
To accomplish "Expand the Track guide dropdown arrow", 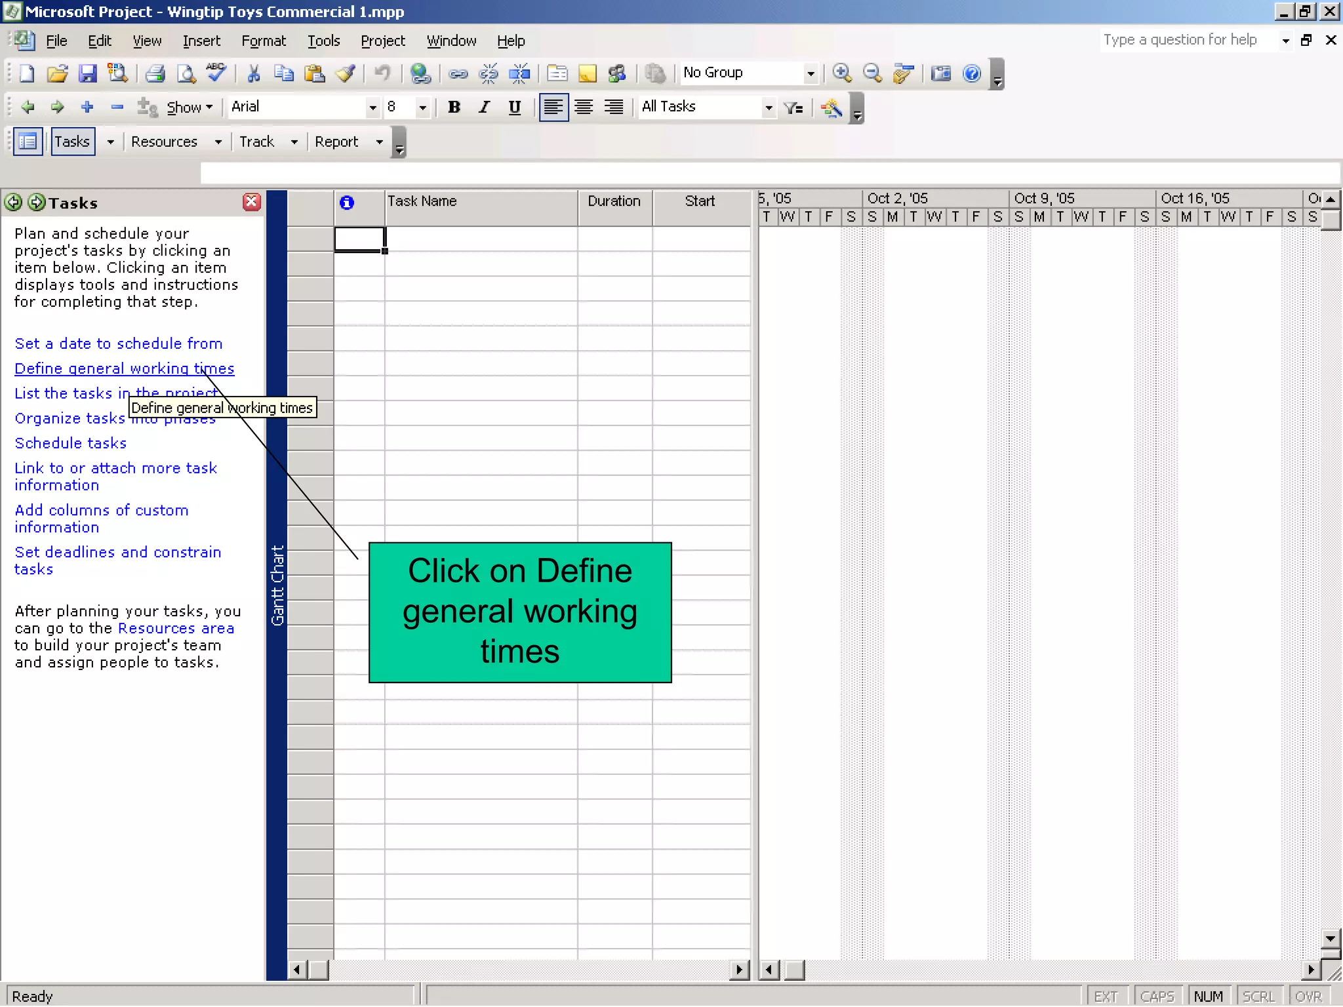I will coord(294,142).
